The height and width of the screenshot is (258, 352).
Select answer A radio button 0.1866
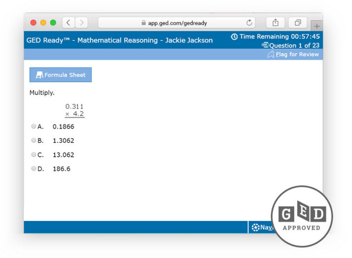coord(33,126)
